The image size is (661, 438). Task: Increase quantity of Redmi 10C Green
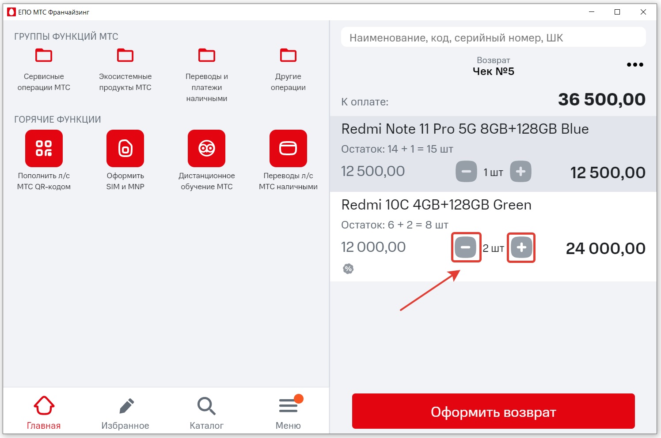[521, 247]
